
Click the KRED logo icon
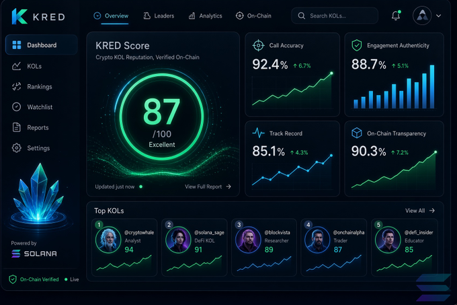19,16
